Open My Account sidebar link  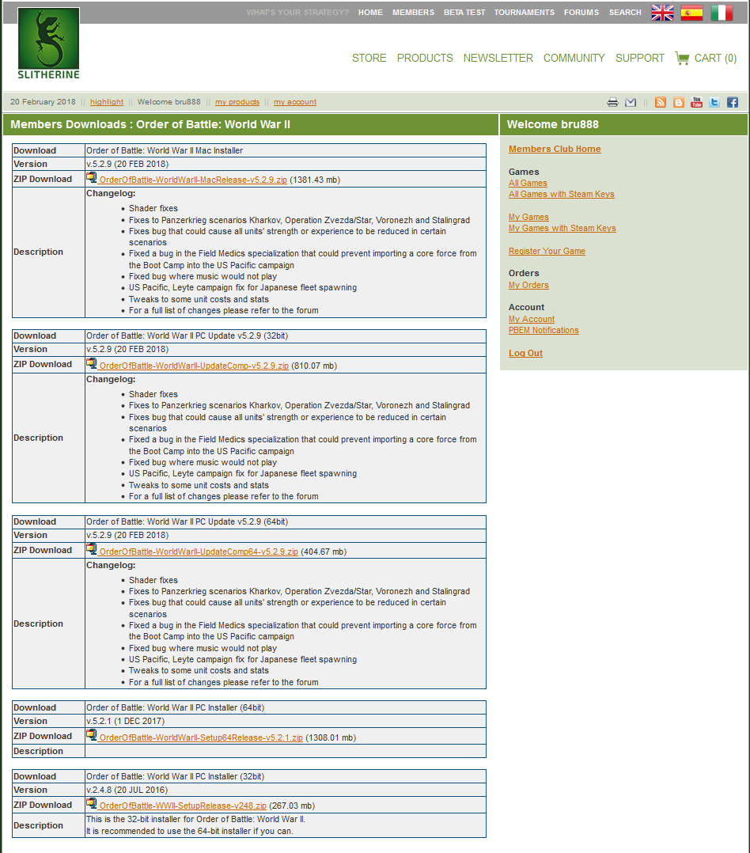pos(532,320)
